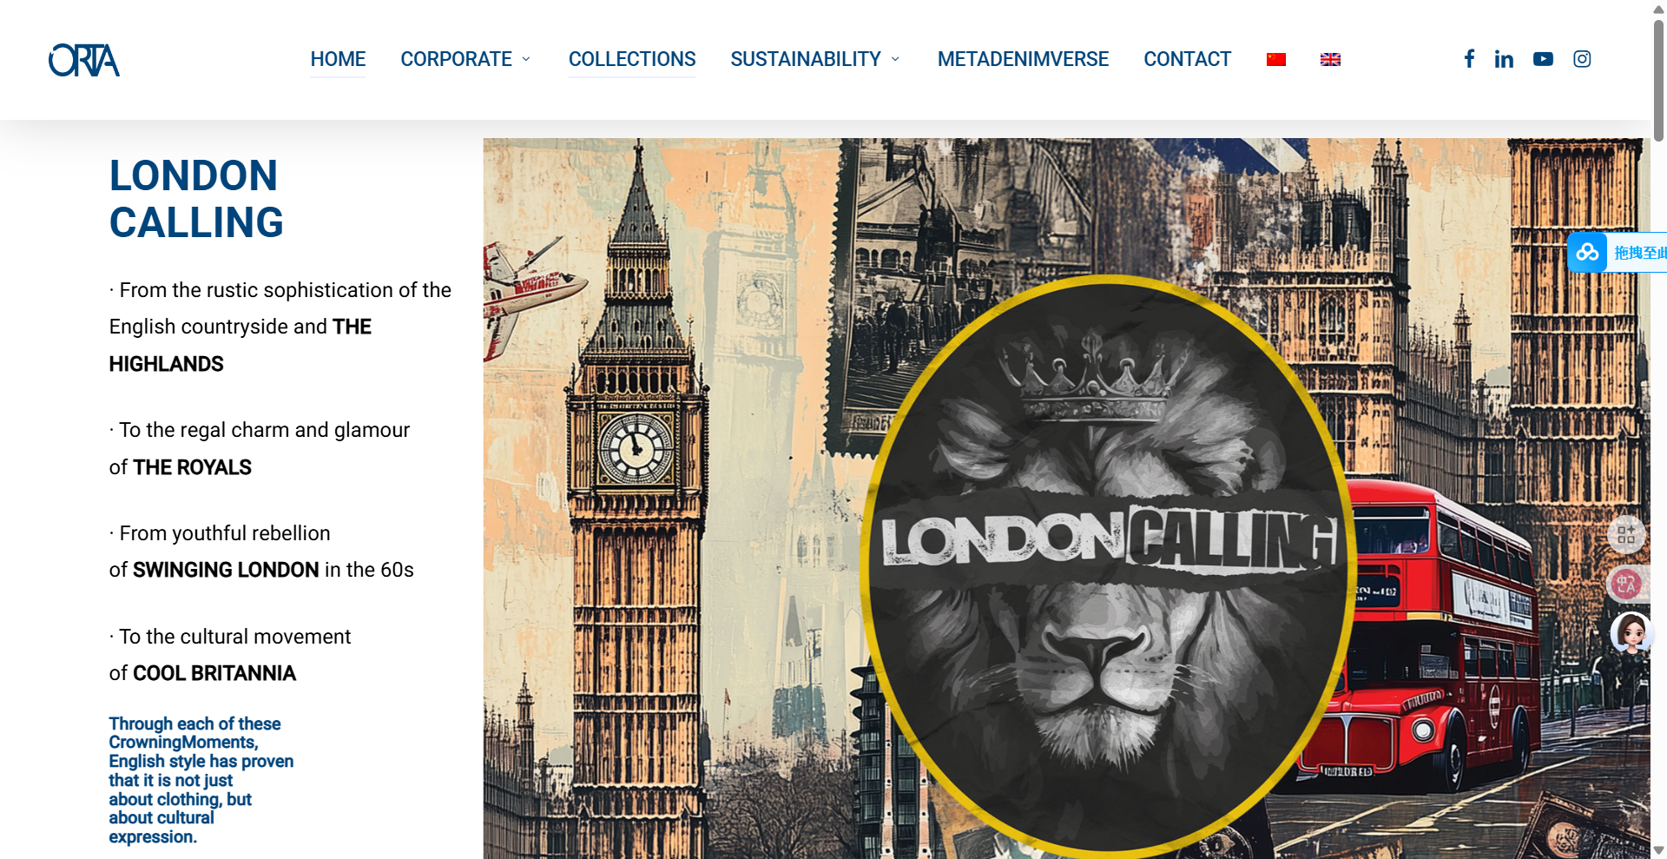Image resolution: width=1667 pixels, height=859 pixels.
Task: Open the Instagram social icon
Action: click(x=1582, y=59)
